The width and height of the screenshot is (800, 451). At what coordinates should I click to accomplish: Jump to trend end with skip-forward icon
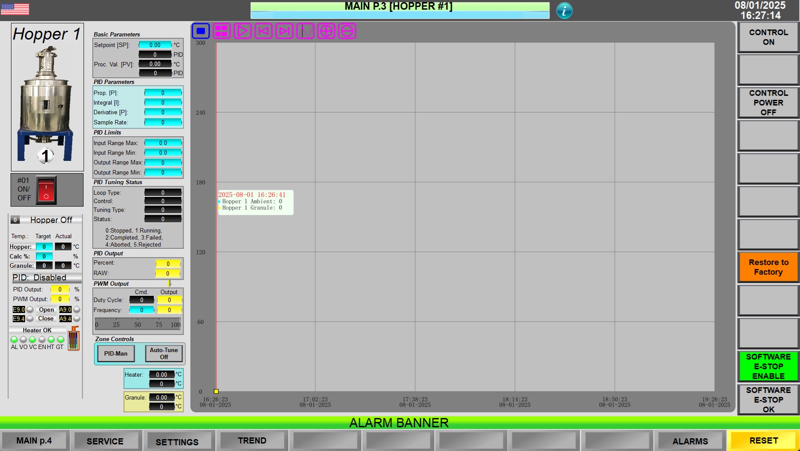(x=284, y=31)
